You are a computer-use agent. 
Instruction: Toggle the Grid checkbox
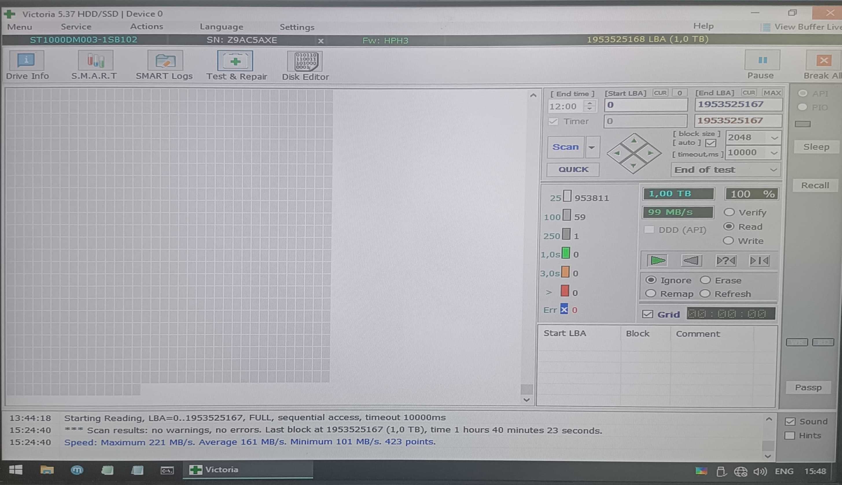point(648,314)
